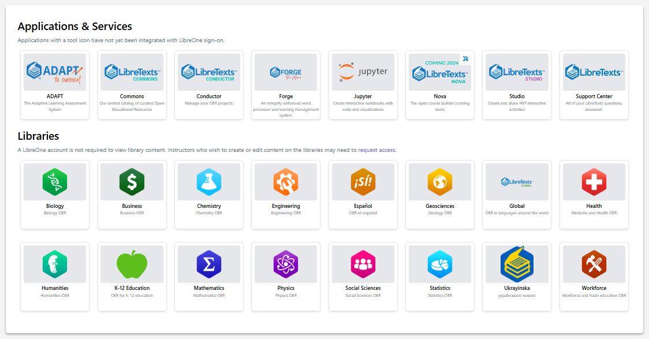This screenshot has height=339, width=649.
Task: Open the Jupyter logo
Action: point(363,72)
